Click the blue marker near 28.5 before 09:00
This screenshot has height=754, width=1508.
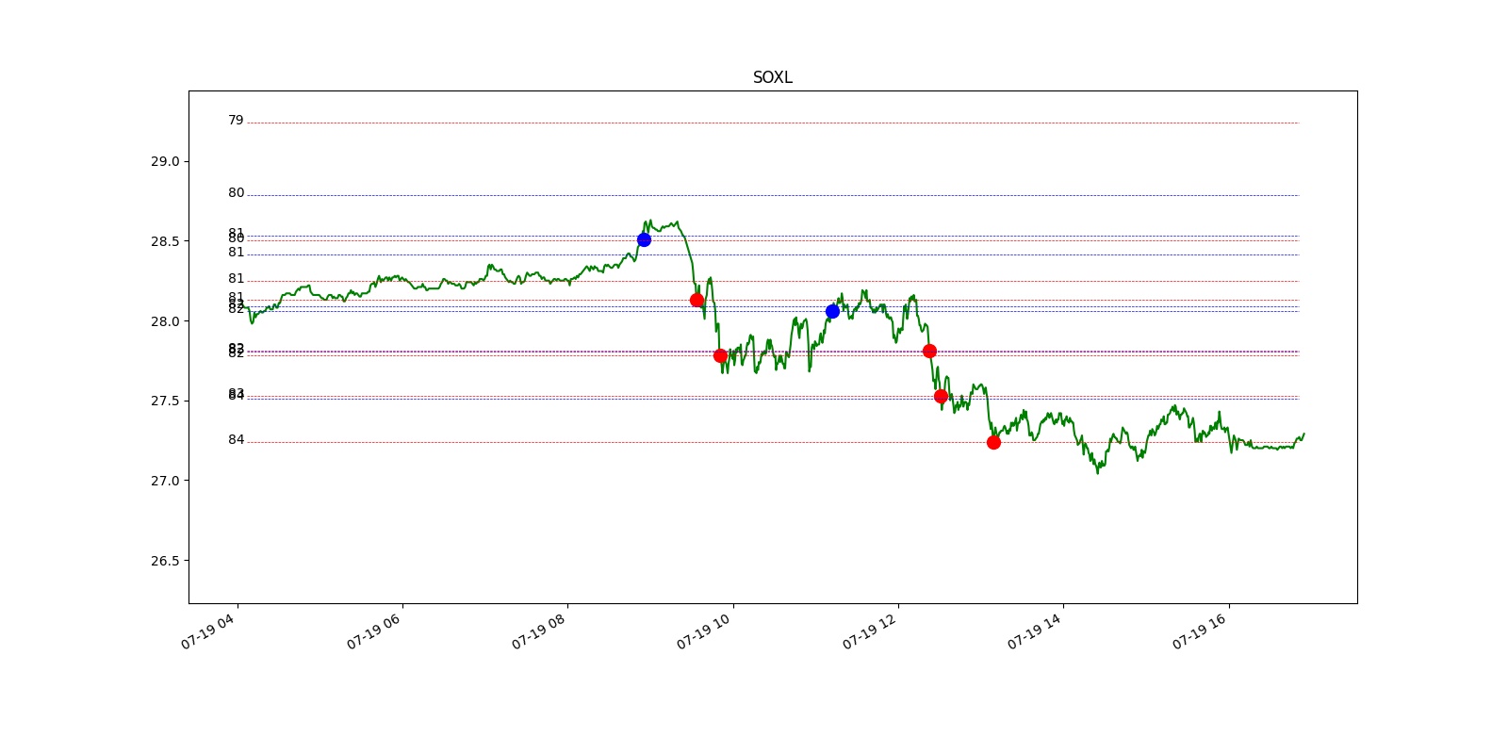[x=644, y=239]
